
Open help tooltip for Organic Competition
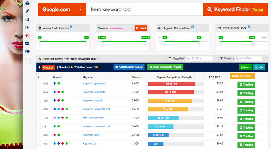pyautogui.click(x=192, y=27)
